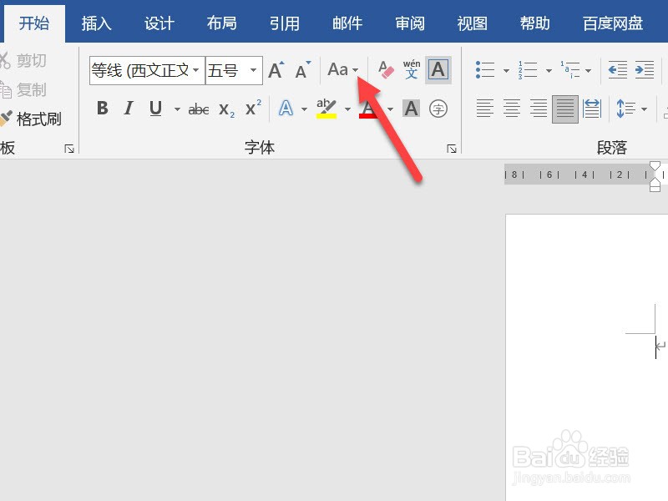Image resolution: width=668 pixels, height=501 pixels.
Task: Open the clipboard pane dialog launcher
Action: click(x=69, y=149)
